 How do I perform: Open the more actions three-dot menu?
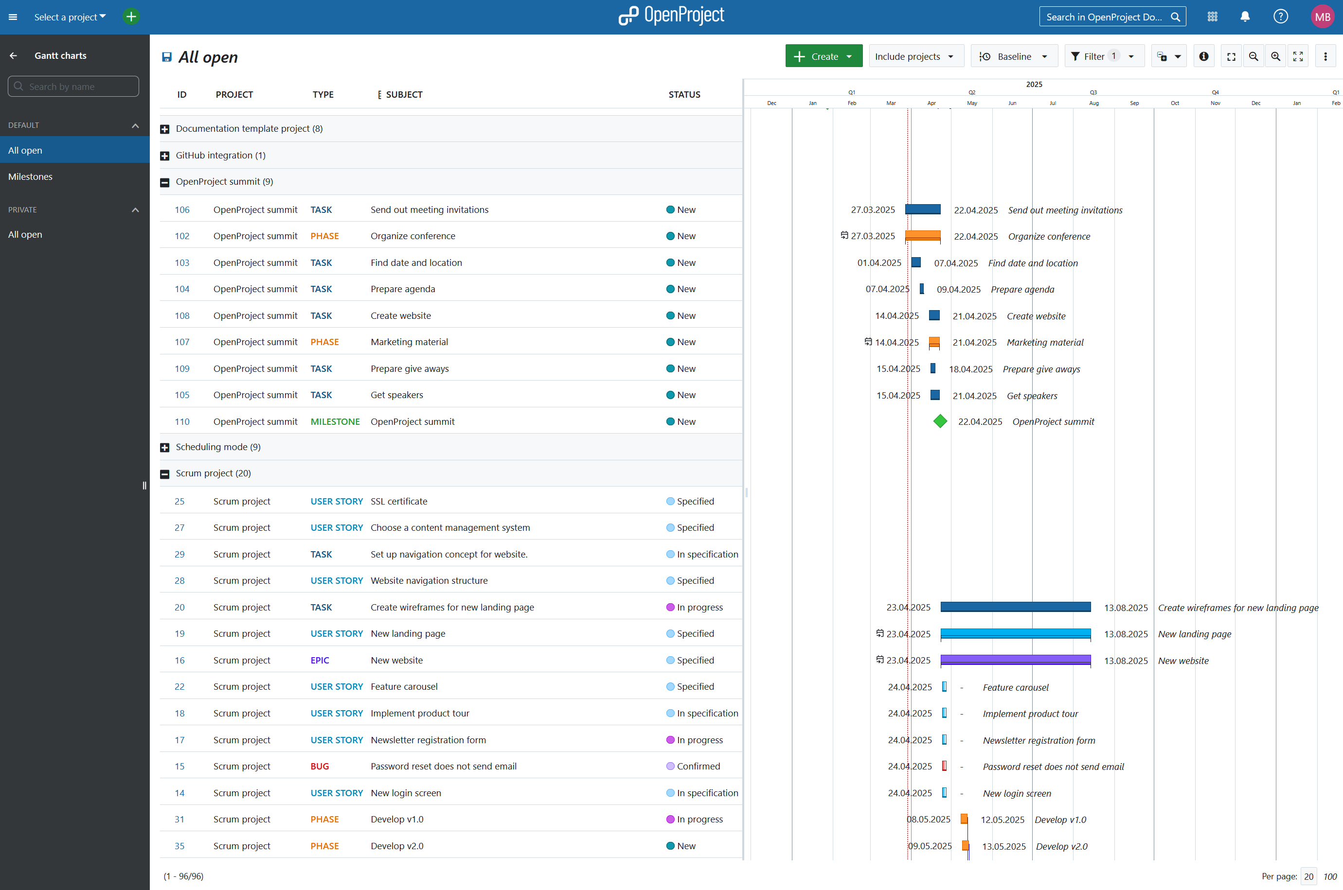coord(1325,55)
